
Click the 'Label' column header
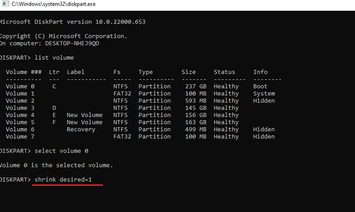pos(75,72)
